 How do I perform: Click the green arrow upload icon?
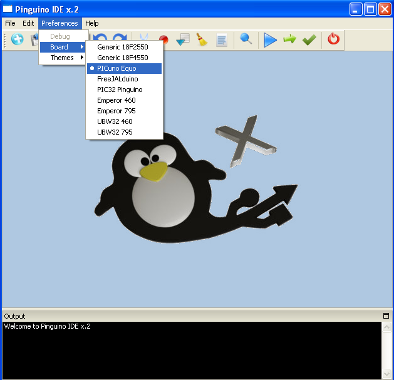(x=289, y=39)
